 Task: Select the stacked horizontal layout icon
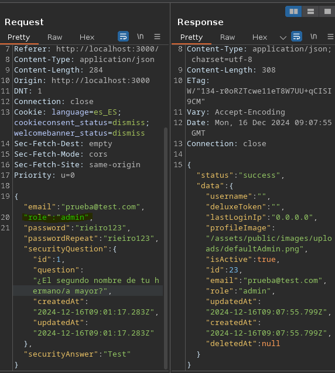310,12
